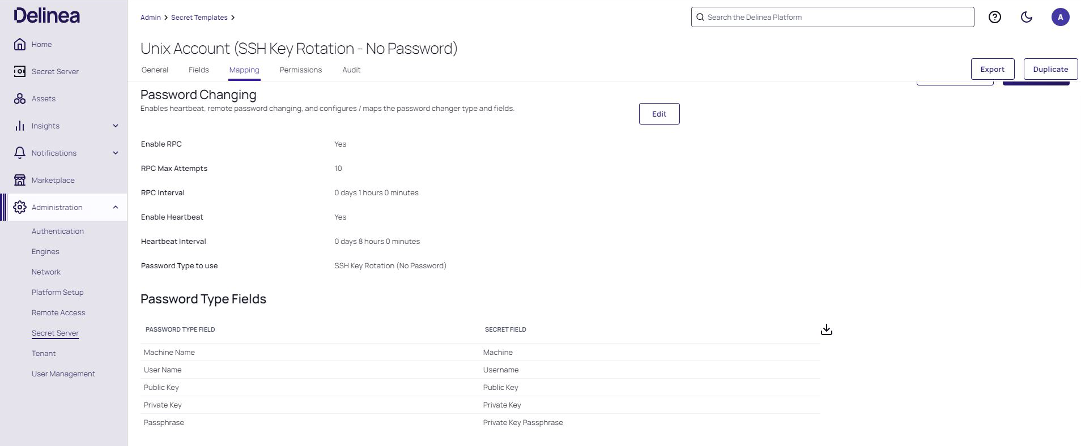Click the Administration gear icon
Image resolution: width=1081 pixels, height=446 pixels.
(x=20, y=207)
